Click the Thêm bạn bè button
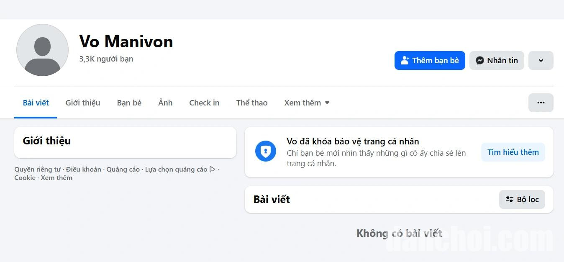564x262 pixels. (430, 61)
